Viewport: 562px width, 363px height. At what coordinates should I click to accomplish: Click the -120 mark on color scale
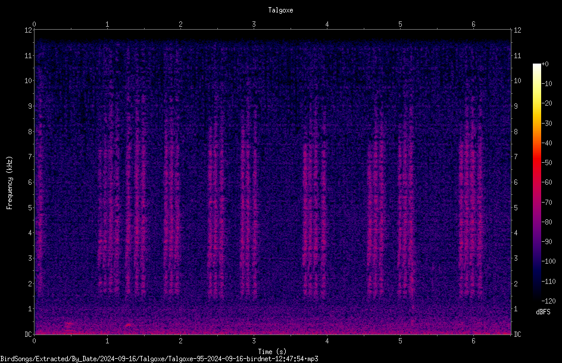(x=548, y=301)
